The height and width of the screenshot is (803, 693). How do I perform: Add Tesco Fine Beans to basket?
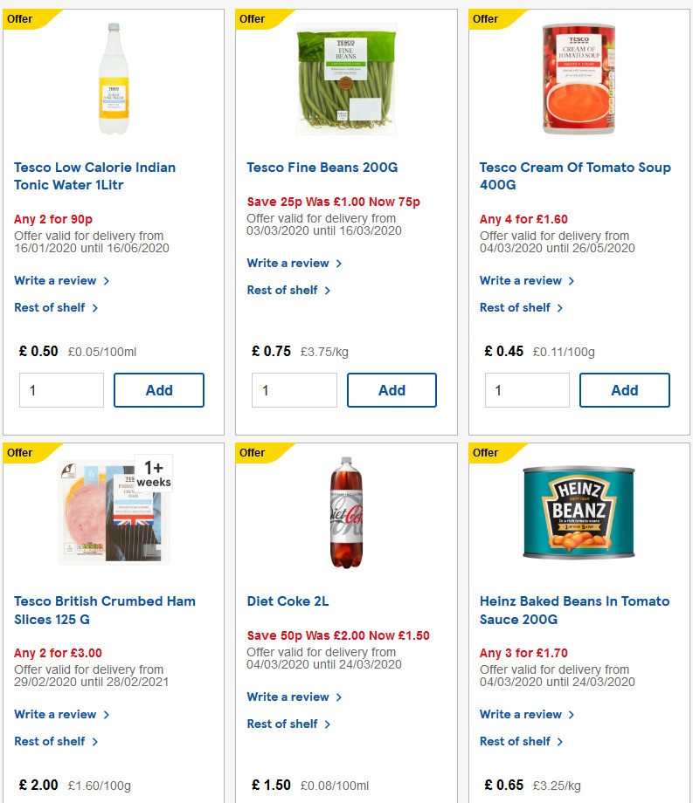pos(392,390)
